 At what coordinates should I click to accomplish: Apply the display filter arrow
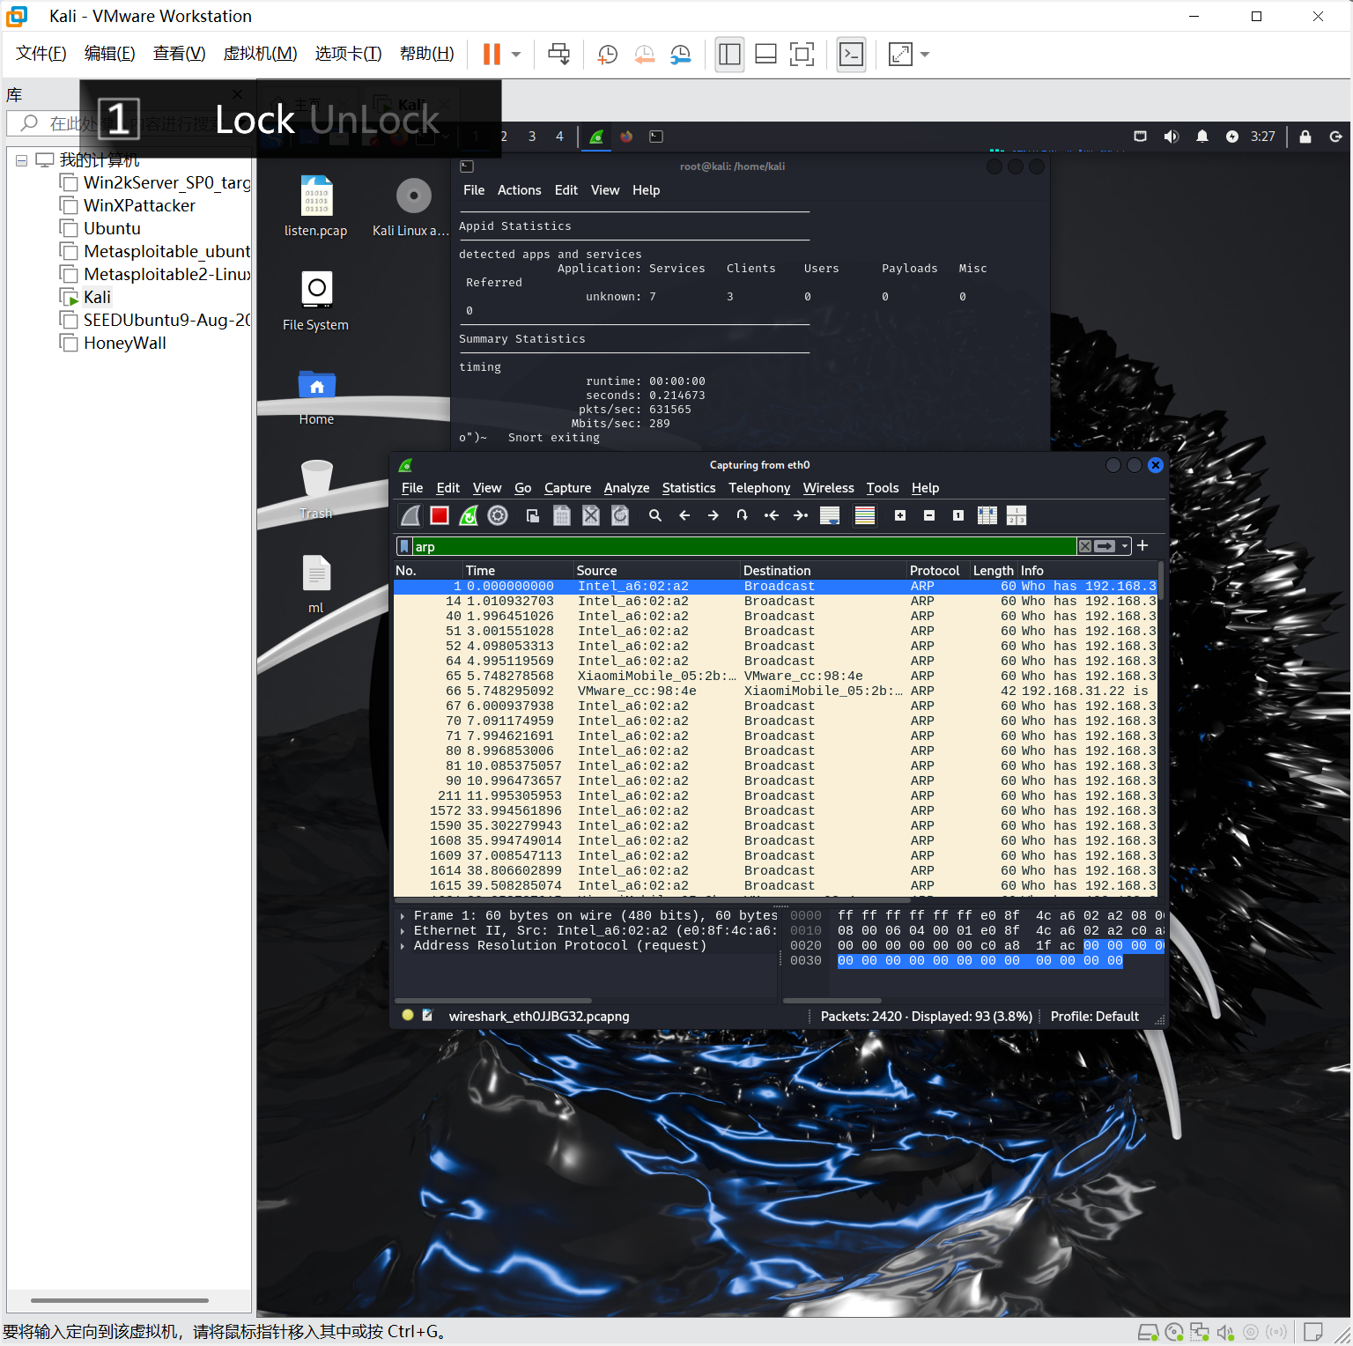pos(1105,546)
